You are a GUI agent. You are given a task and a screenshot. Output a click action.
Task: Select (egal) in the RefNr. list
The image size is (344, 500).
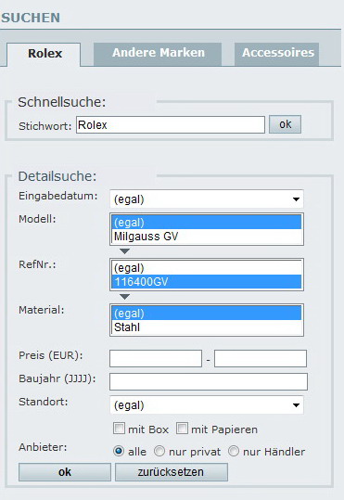(x=207, y=268)
